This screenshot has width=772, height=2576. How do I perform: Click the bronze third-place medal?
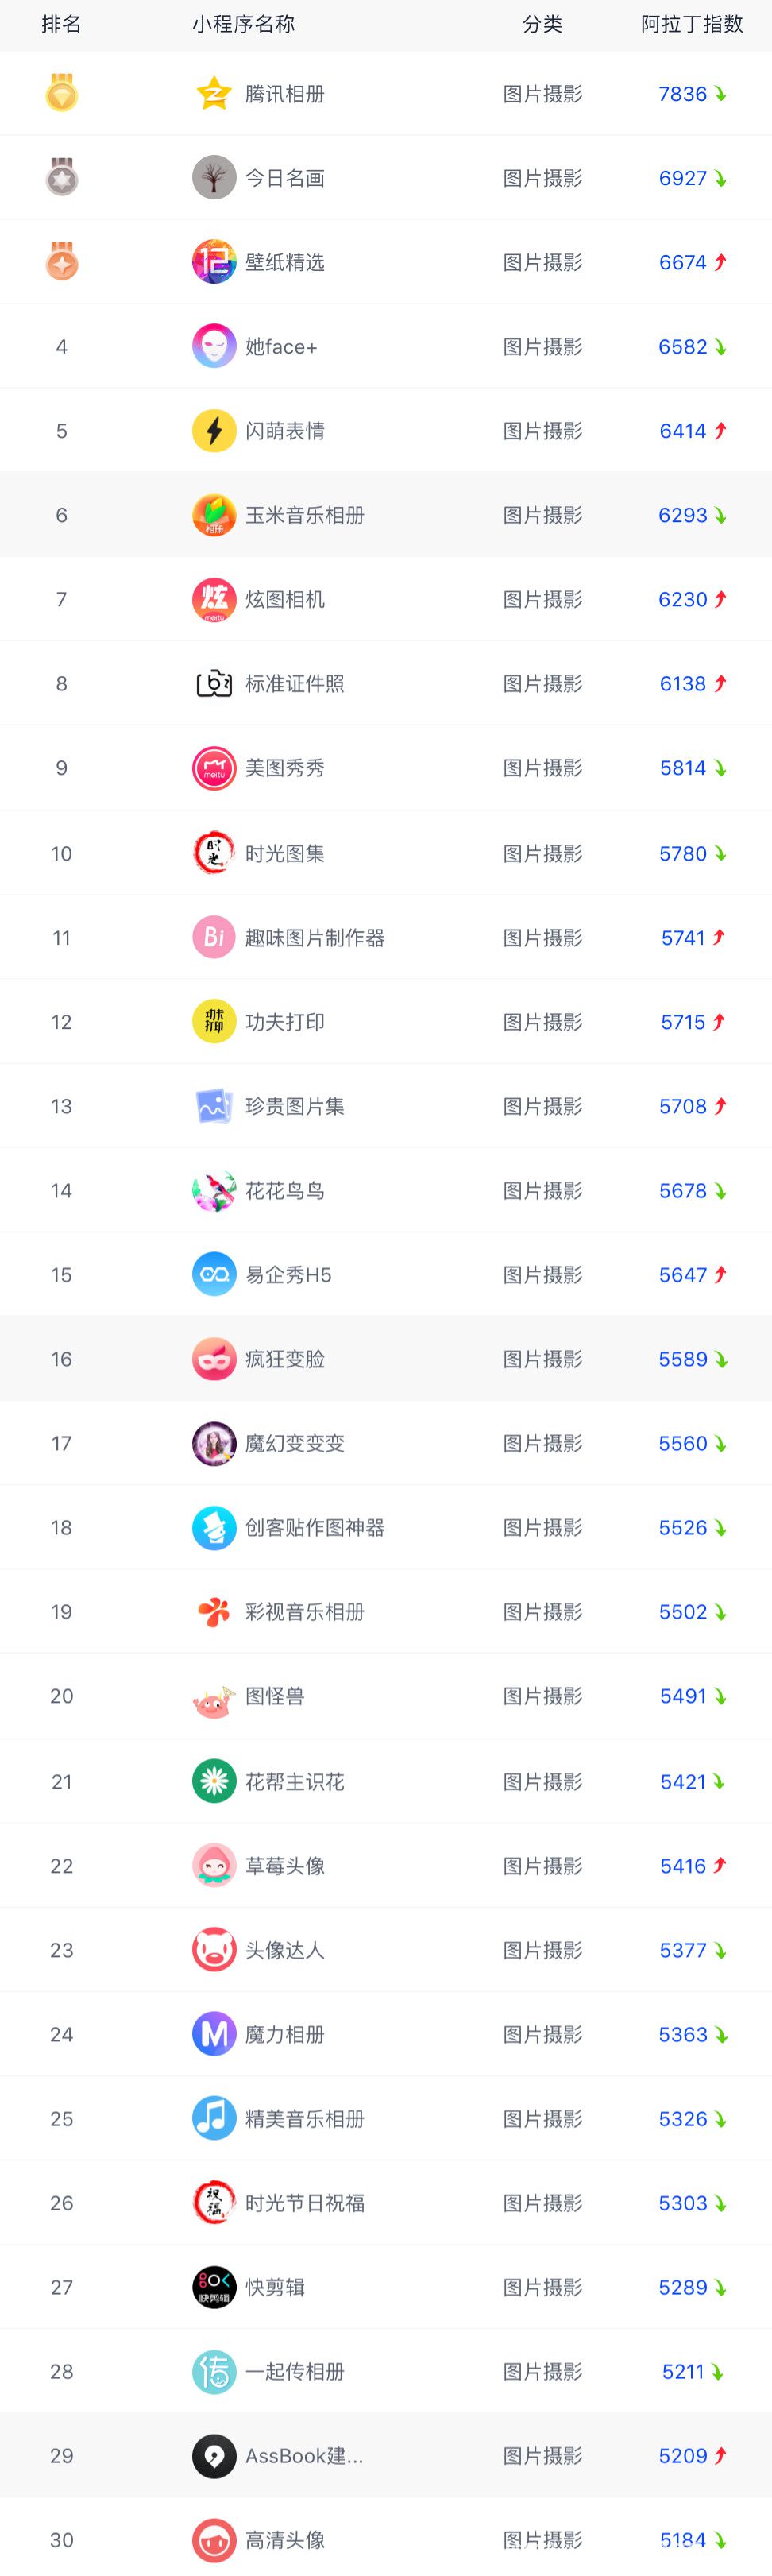tap(62, 262)
